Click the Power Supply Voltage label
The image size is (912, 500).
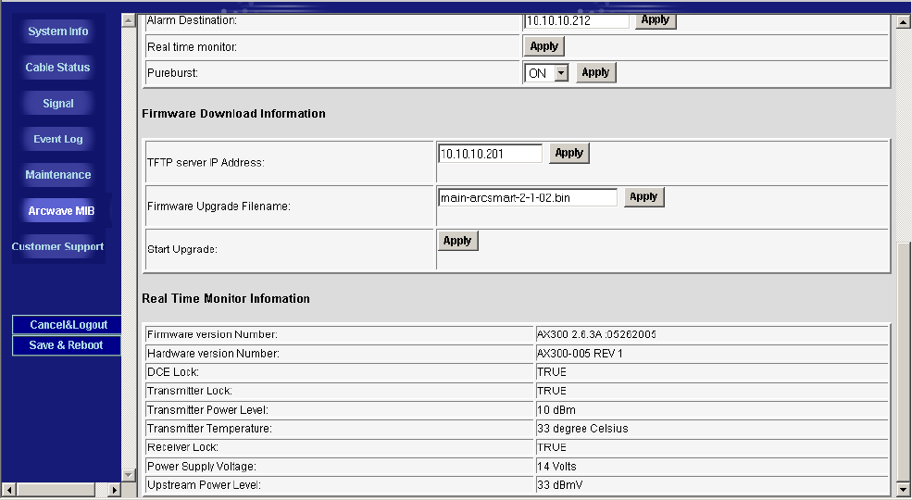[201, 467]
